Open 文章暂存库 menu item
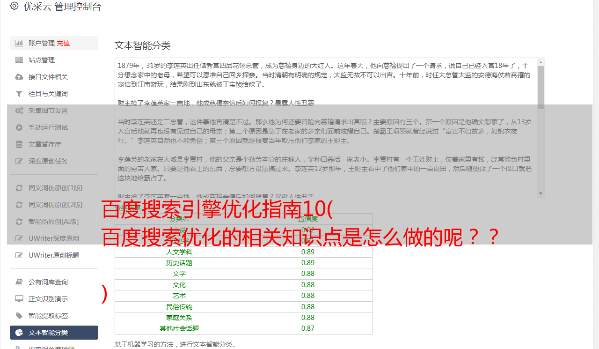The width and height of the screenshot is (599, 349). pos(54,144)
